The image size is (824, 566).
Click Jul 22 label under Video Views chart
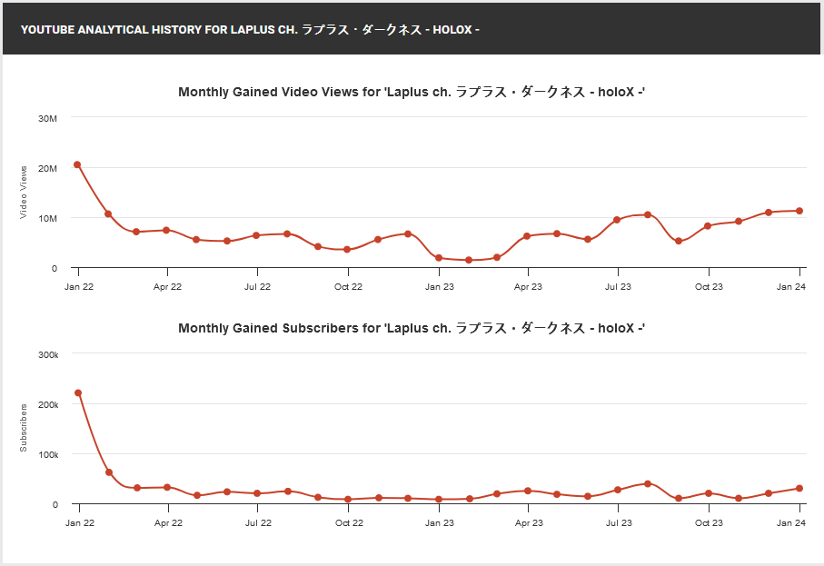point(257,287)
